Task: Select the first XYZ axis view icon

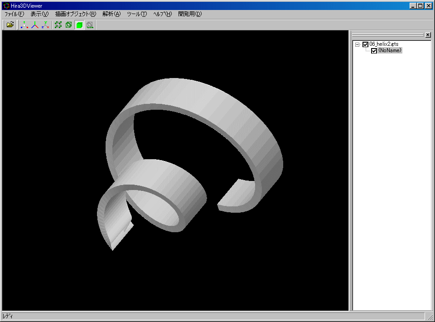Action: pyautogui.click(x=24, y=25)
